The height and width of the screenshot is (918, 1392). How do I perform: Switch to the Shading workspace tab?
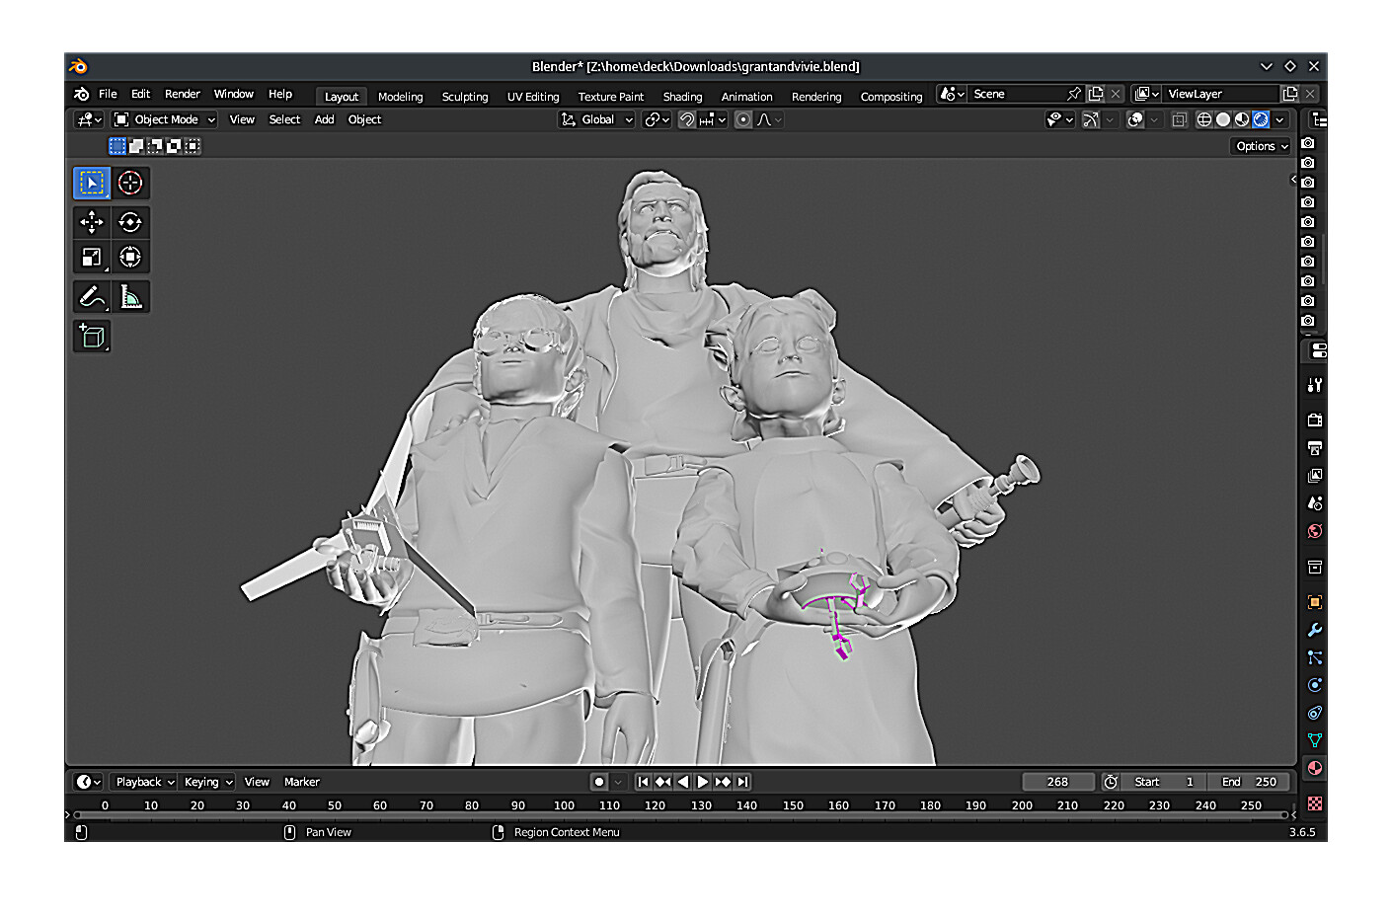pyautogui.click(x=682, y=97)
